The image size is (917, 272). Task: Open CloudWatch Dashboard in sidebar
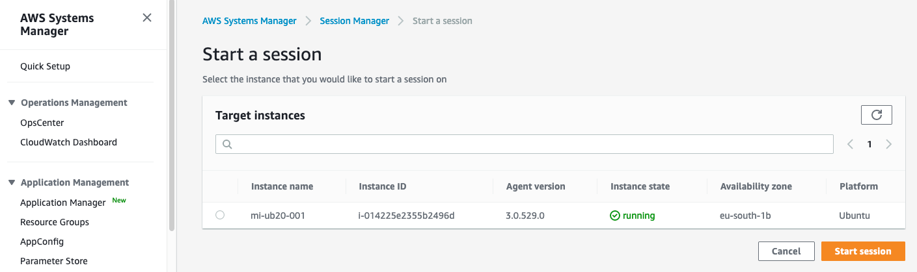(68, 142)
